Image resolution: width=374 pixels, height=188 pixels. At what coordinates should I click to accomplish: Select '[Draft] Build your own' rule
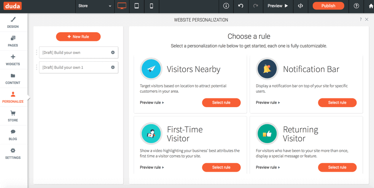78,53
